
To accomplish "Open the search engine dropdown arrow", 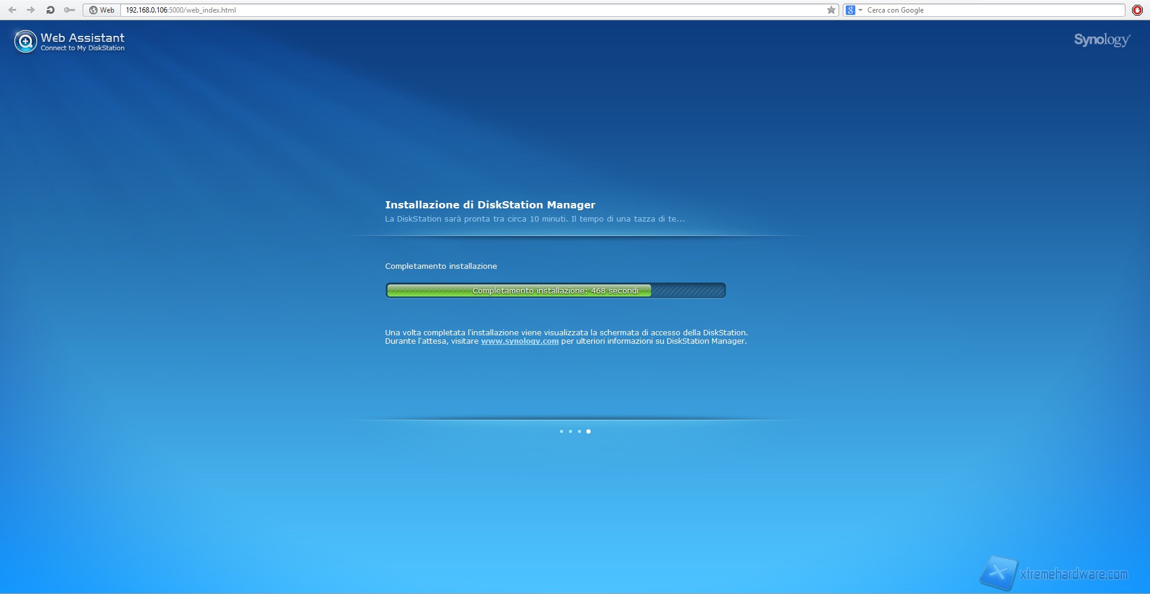I will tap(860, 10).
